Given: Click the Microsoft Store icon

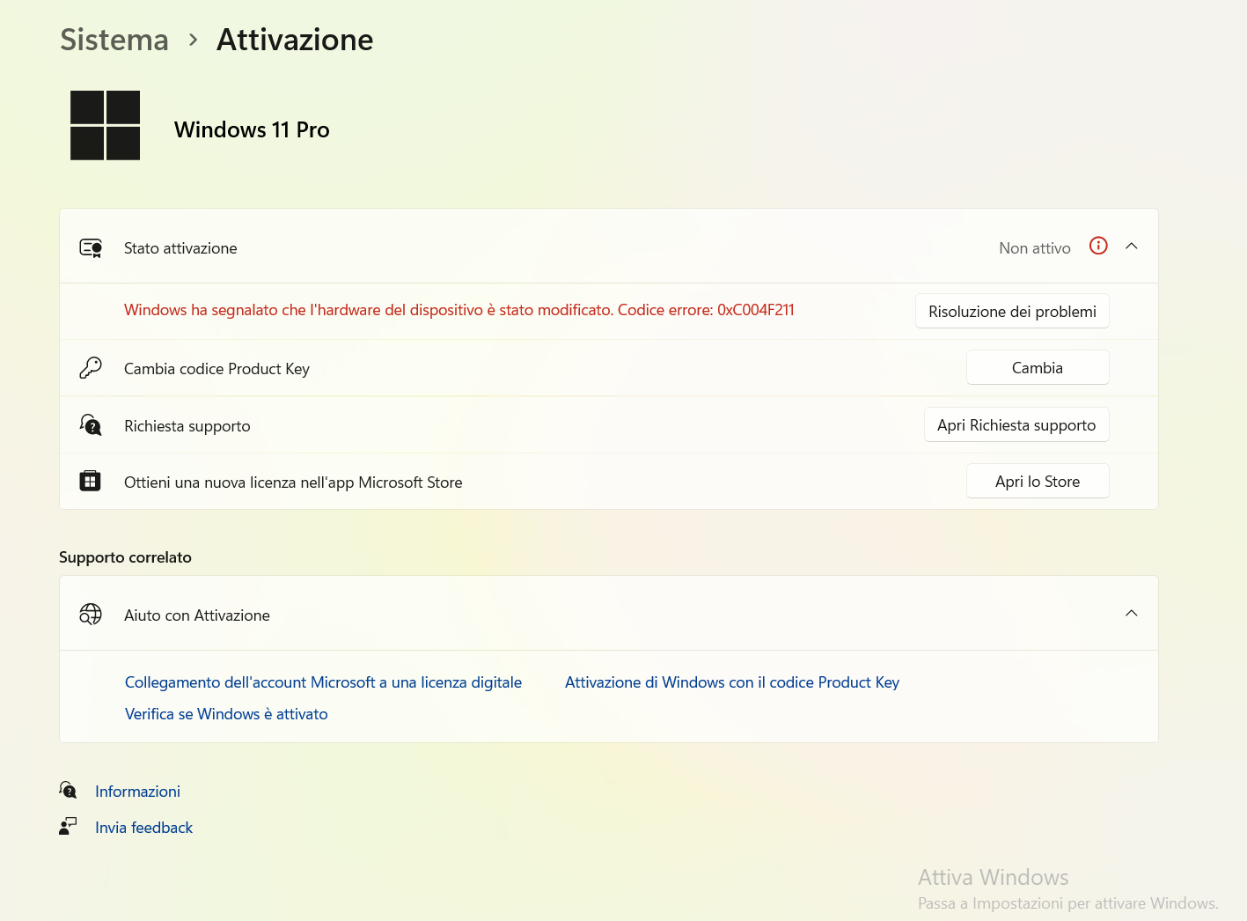Looking at the screenshot, I should tap(91, 481).
